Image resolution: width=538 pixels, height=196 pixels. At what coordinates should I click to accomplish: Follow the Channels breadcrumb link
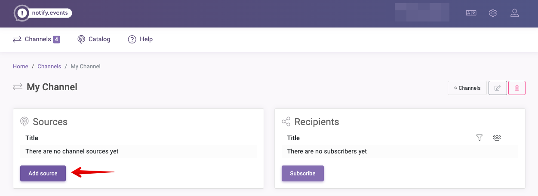49,66
